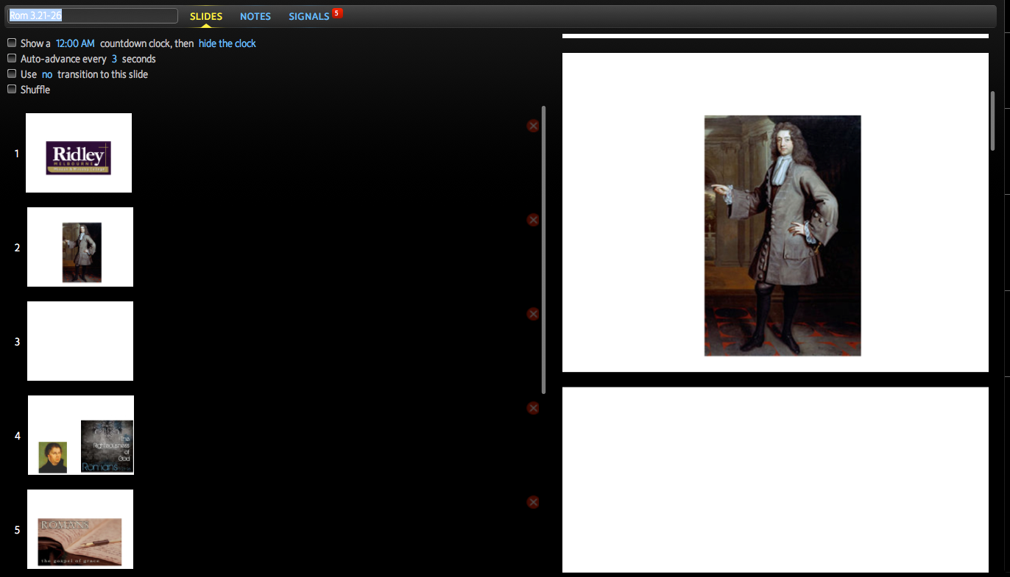The width and height of the screenshot is (1010, 577).
Task: Choose a transition via the 'no' link
Action: [x=47, y=74]
